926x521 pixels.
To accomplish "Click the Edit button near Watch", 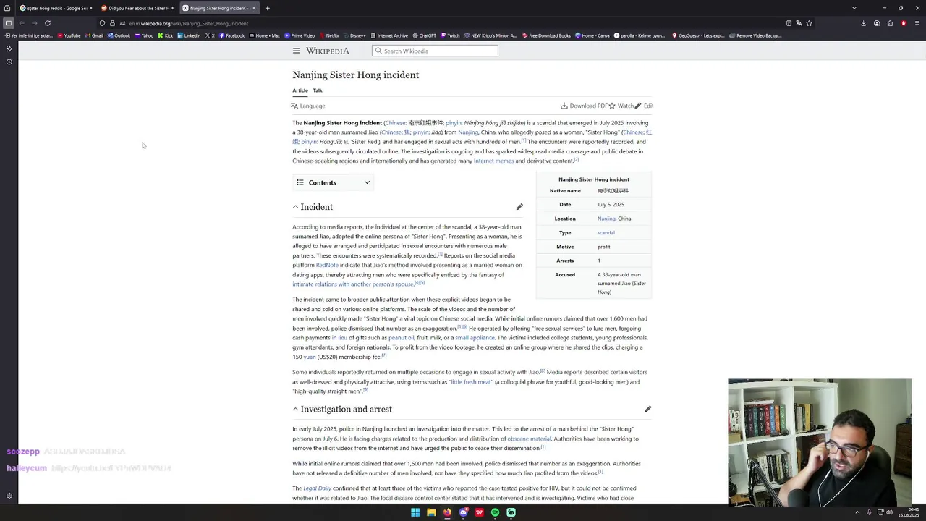I will pyautogui.click(x=644, y=106).
